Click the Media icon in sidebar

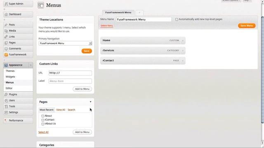click(6, 31)
